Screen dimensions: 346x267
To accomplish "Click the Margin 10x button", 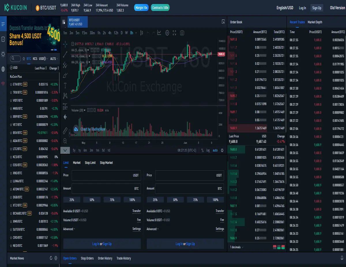I will coord(141,8).
